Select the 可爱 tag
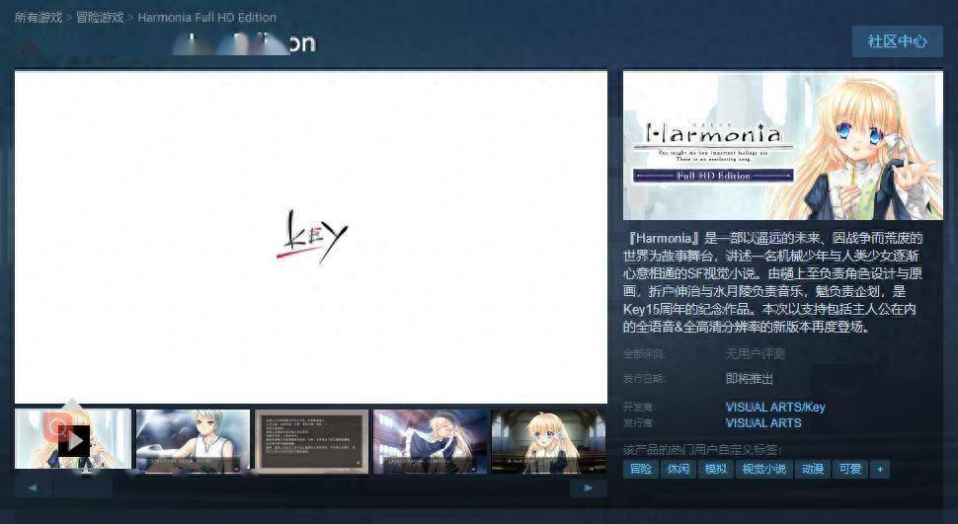This screenshot has width=958, height=524. coord(850,469)
